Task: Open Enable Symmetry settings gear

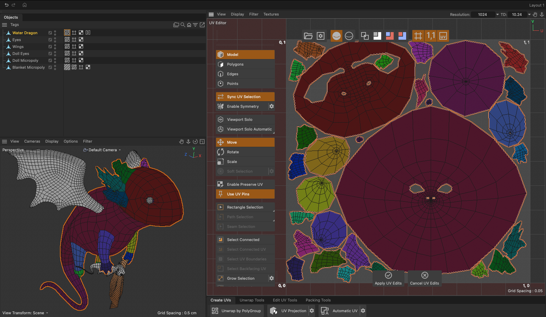Action: click(x=272, y=106)
